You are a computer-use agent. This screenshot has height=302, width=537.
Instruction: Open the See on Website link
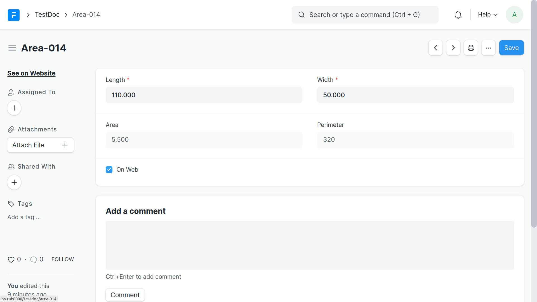pos(31,73)
